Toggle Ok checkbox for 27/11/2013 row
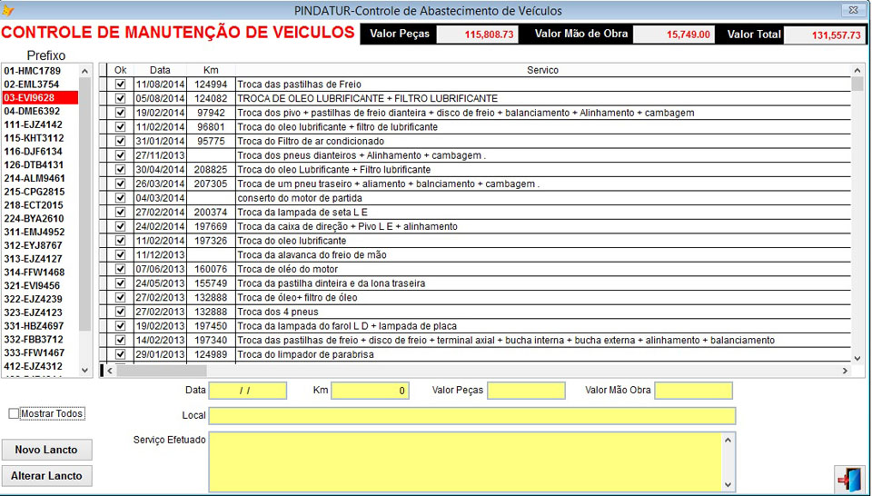 (120, 155)
